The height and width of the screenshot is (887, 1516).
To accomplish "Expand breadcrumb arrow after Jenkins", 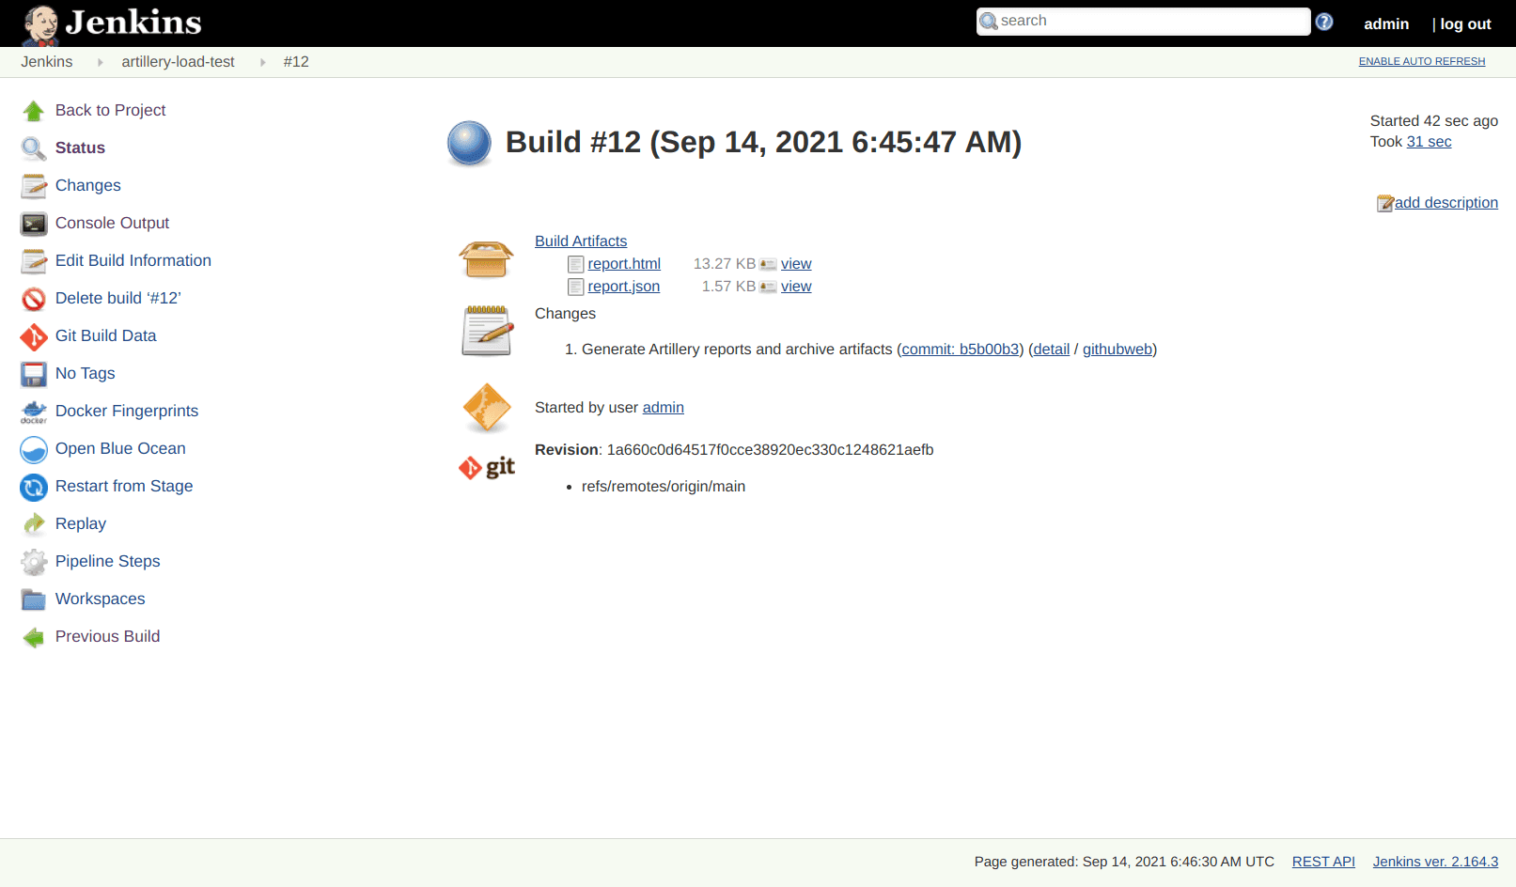I will pos(100,62).
